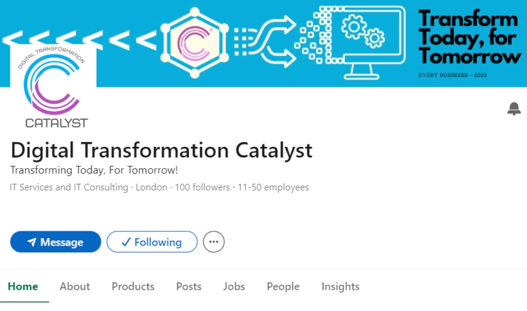Click the 11-50 employees link
Screen dimensions: 527x311
274,187
